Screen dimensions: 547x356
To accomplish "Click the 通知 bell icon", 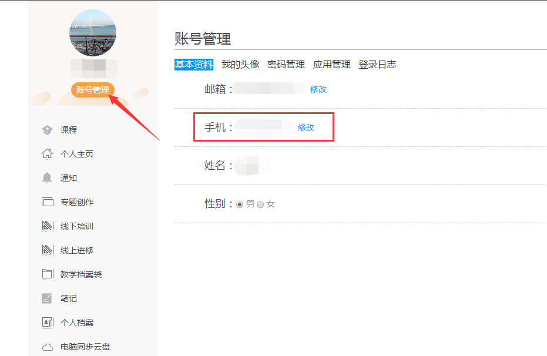I will pyautogui.click(x=48, y=178).
